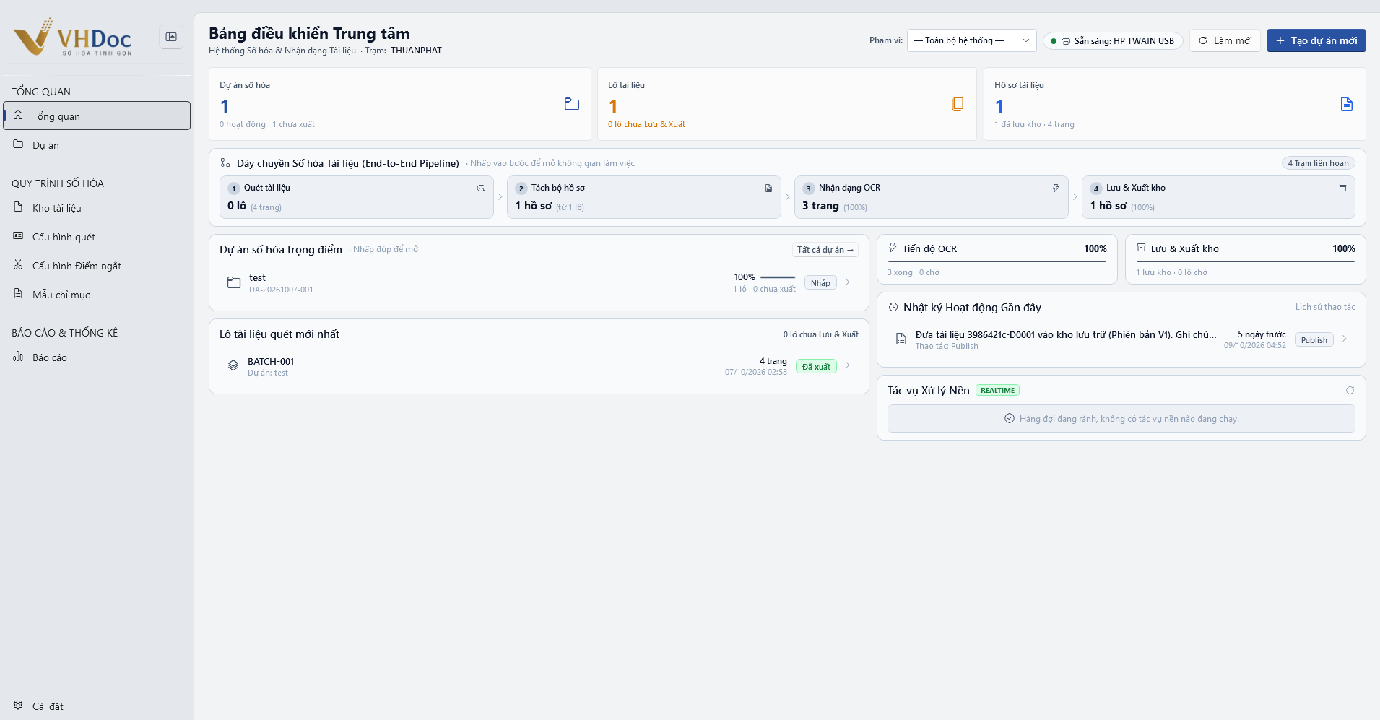This screenshot has width=1380, height=720.
Task: Open Mẫu chỉ mục in the sidebar
Action: 97,295
